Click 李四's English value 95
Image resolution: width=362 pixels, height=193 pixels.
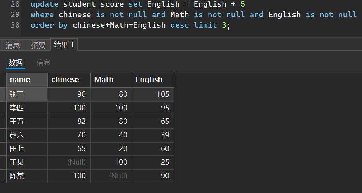click(153, 108)
